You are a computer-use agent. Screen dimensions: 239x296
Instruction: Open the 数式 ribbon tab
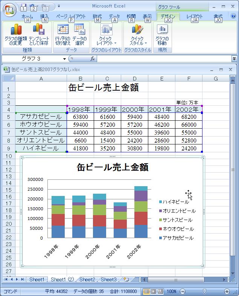pos(97,17)
